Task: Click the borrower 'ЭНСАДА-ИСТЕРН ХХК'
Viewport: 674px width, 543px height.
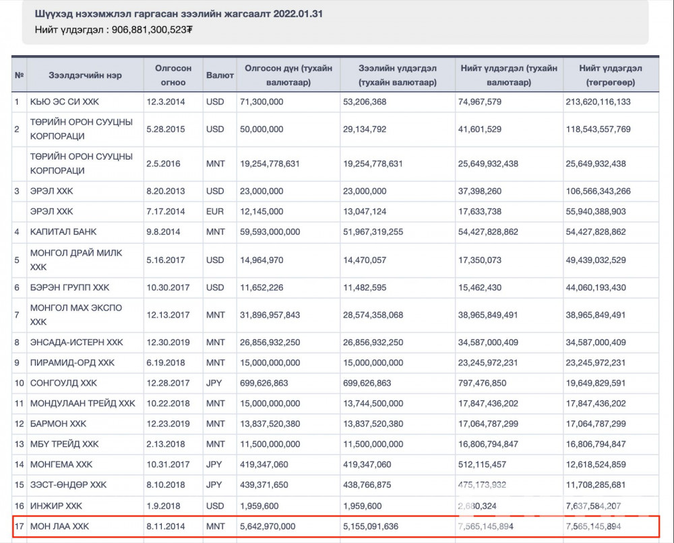Action: tap(77, 342)
